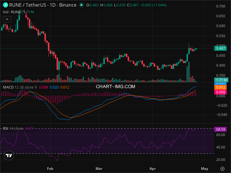Image resolution: width=231 pixels, height=173 pixels.
Task: Click the RSI 14 close legend label
Action: pyautogui.click(x=13, y=128)
